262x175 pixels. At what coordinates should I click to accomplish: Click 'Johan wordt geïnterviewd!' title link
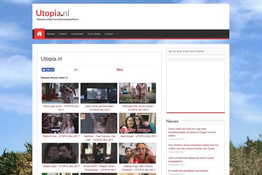(x=100, y=108)
